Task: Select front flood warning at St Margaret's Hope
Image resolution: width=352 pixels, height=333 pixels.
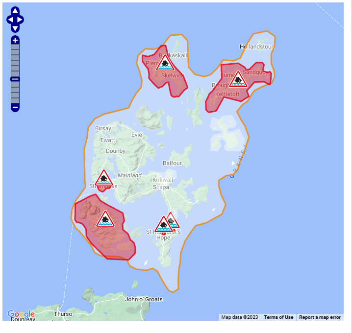Action: click(x=163, y=225)
